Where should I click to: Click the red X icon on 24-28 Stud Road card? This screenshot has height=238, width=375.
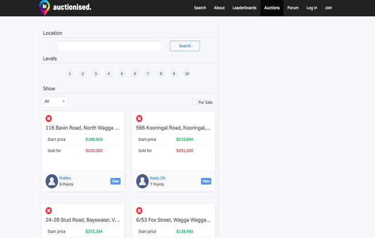click(x=49, y=211)
